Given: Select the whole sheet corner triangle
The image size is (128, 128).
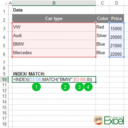Looking at the screenshot, I should click(6, 3).
